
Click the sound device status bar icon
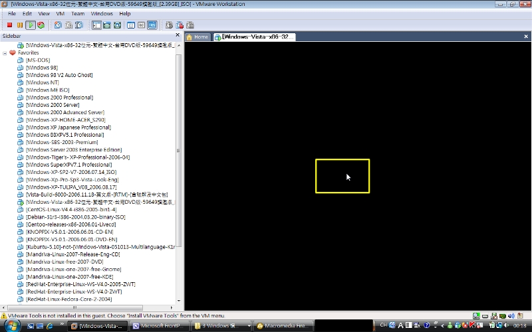511,316
